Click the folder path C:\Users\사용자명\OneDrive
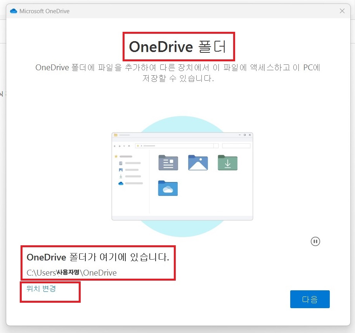Screen dimensions: 355x333 (x=71, y=272)
